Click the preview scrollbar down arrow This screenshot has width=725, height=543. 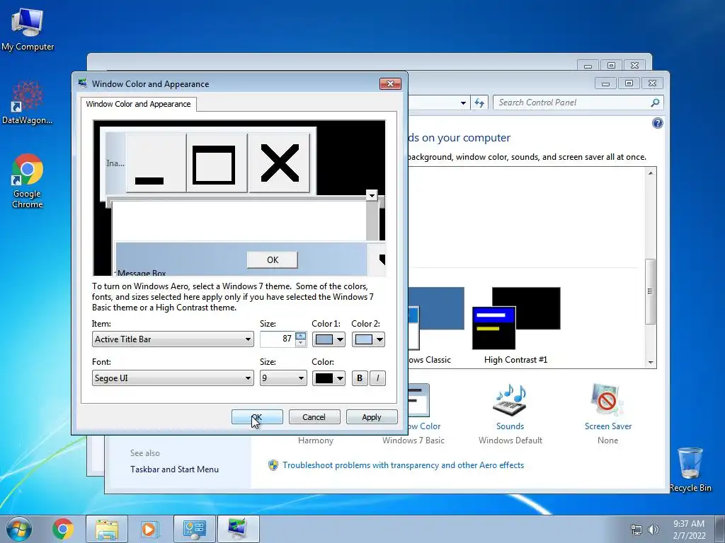click(x=372, y=195)
